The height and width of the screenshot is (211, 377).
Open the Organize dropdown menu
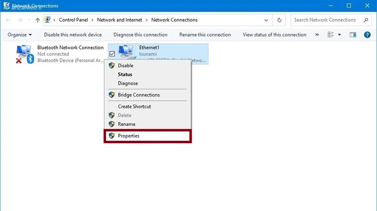(x=20, y=35)
